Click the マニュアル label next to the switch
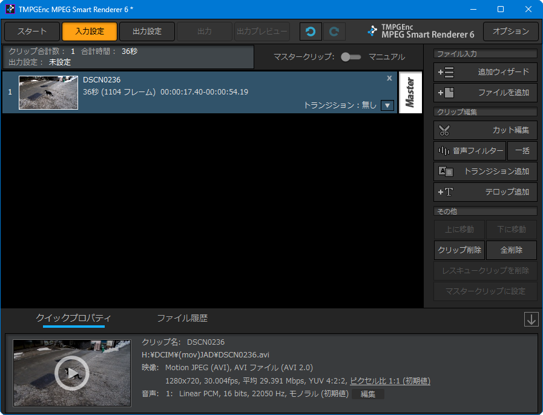 tap(386, 57)
